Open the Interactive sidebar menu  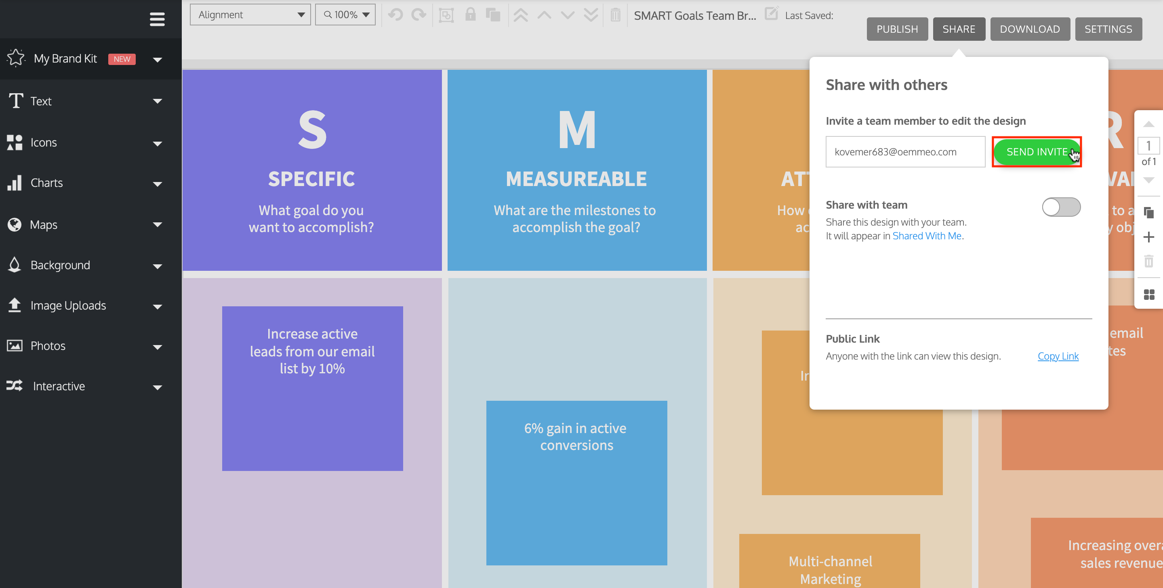click(x=90, y=386)
